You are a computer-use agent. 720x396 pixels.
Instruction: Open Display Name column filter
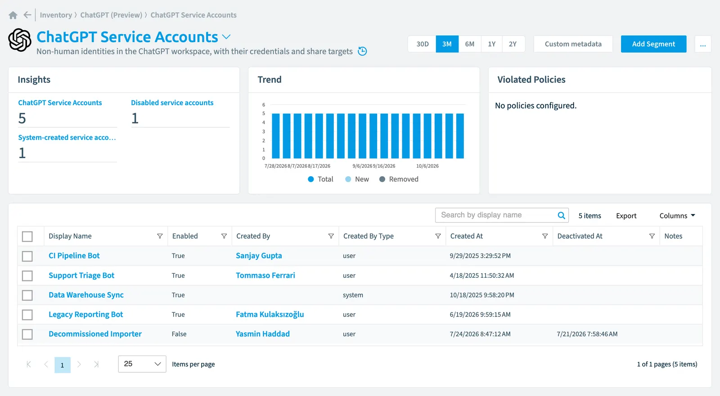coord(160,236)
